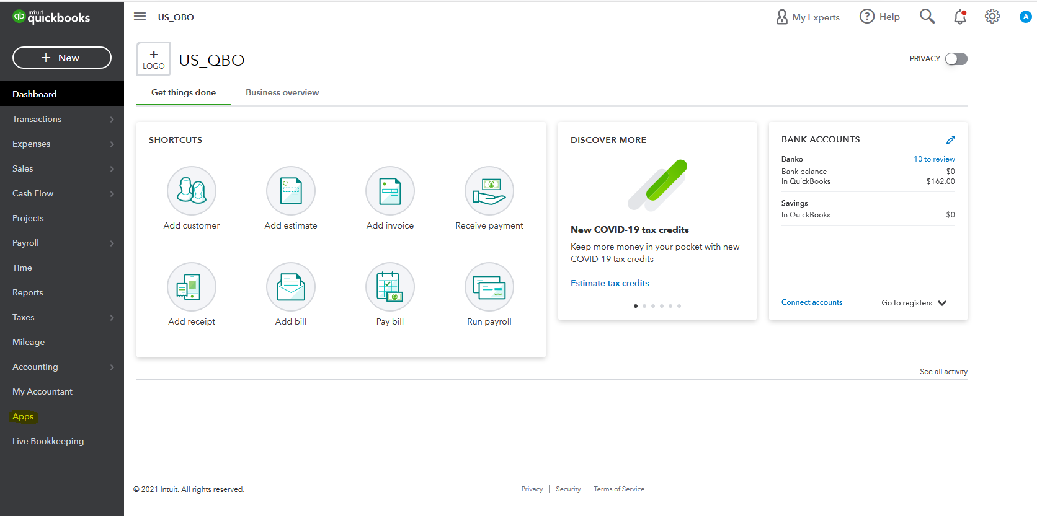Open the Add bill shortcut icon
This screenshot has width=1037, height=516.
291,287
